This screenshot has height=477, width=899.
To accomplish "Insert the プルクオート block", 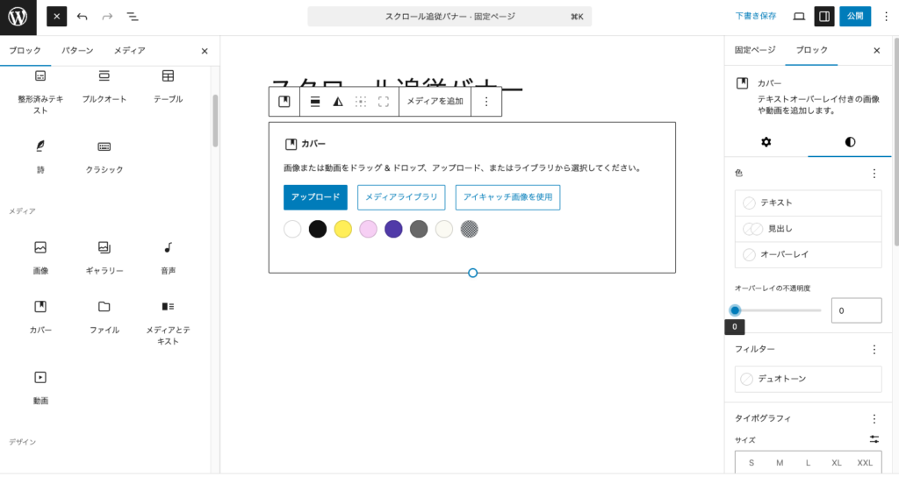I will pyautogui.click(x=104, y=87).
